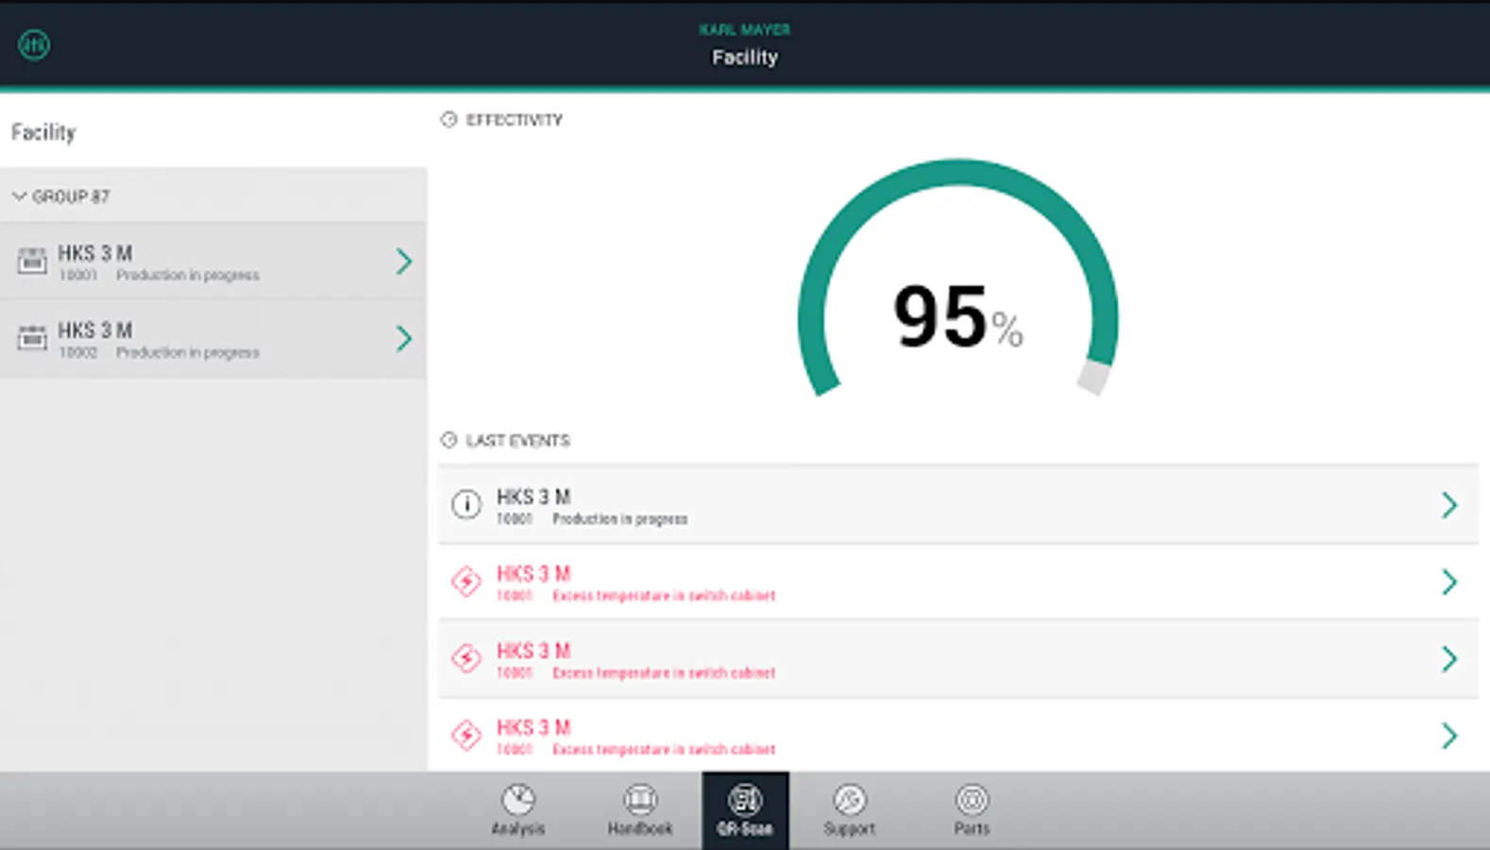This screenshot has width=1490, height=850.
Task: Click the Facility title in header
Action: (x=745, y=58)
